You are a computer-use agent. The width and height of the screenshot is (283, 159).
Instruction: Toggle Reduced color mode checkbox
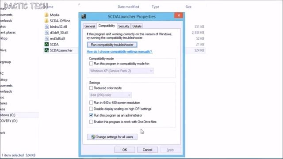click(x=91, y=88)
